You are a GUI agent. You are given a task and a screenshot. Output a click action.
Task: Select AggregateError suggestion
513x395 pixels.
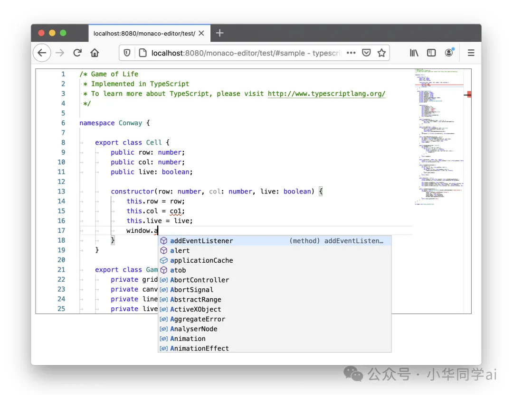(275, 319)
